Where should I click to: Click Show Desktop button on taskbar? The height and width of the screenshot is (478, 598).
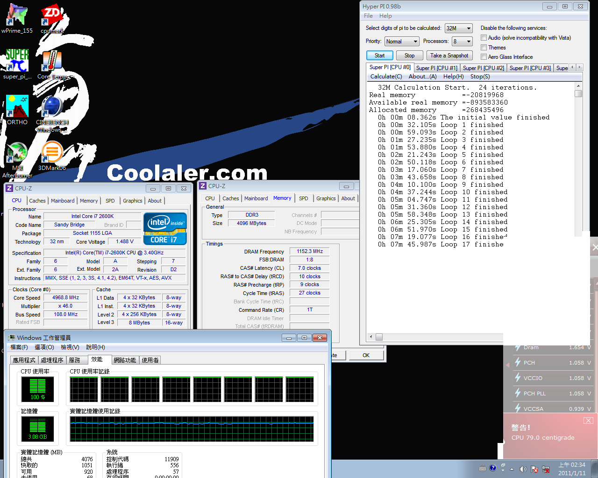(594, 469)
